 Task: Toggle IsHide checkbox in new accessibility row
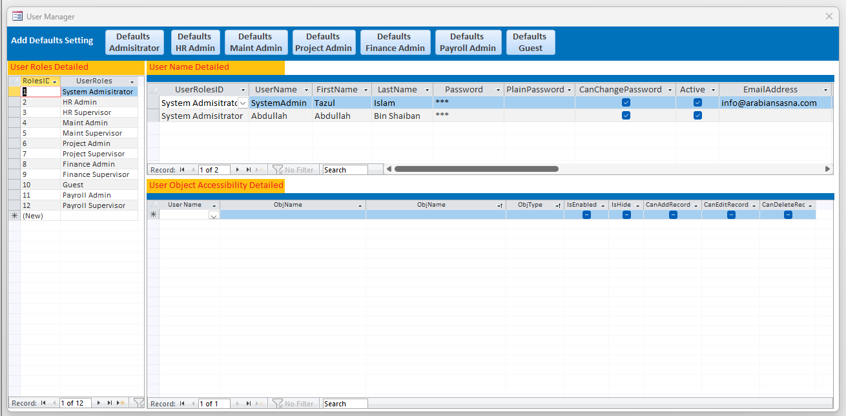[626, 215]
